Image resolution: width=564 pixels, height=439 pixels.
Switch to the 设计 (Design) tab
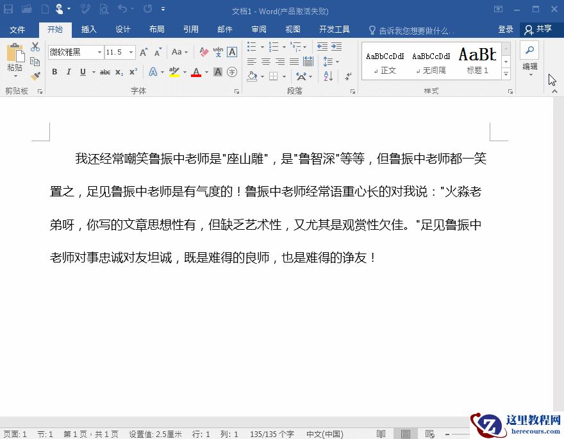(123, 30)
